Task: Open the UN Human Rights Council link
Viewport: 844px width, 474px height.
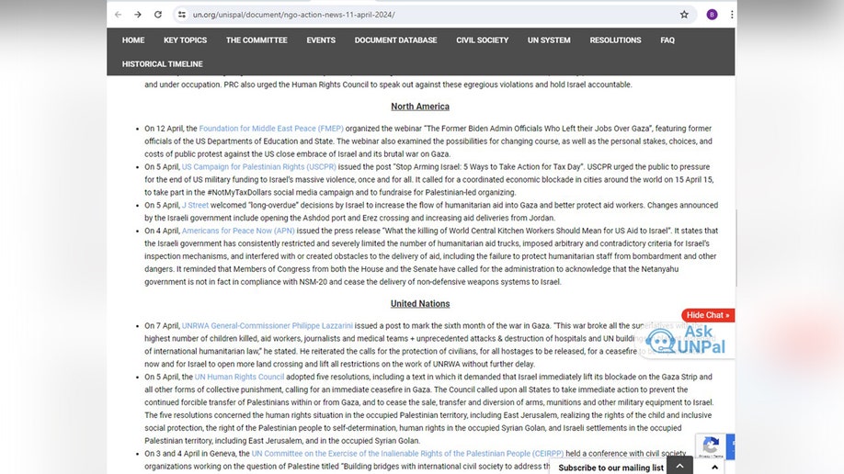Action: [x=240, y=378]
